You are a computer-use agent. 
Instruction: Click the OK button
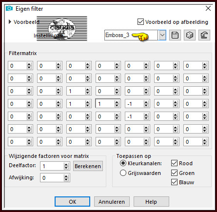click(72, 202)
